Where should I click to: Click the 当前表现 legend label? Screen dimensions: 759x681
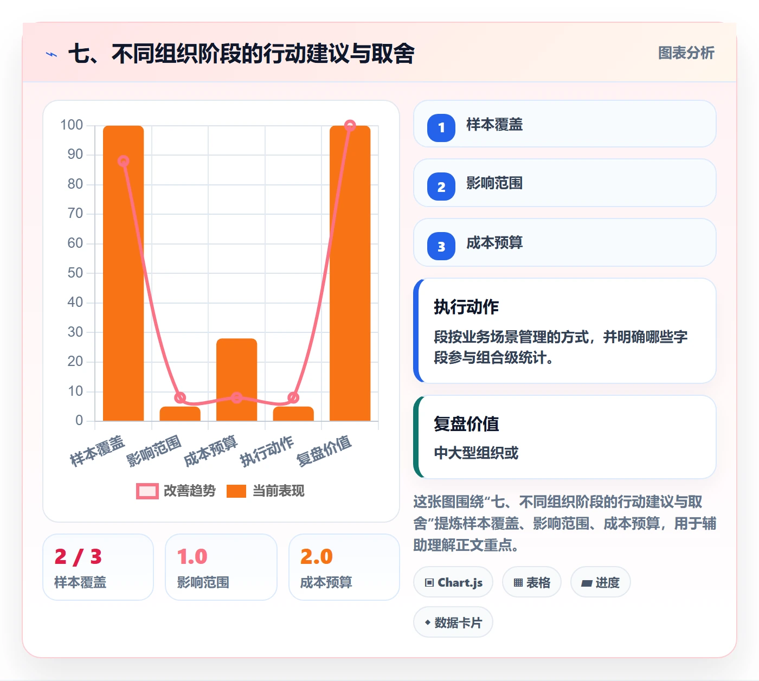pyautogui.click(x=279, y=491)
